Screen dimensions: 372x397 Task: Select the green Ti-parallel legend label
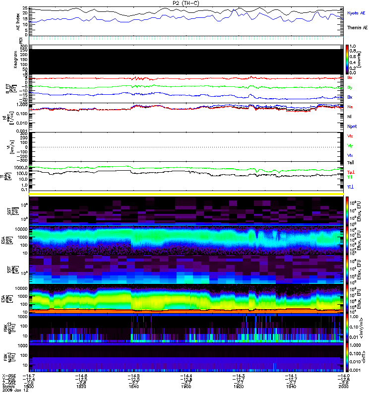pyautogui.click(x=350, y=177)
